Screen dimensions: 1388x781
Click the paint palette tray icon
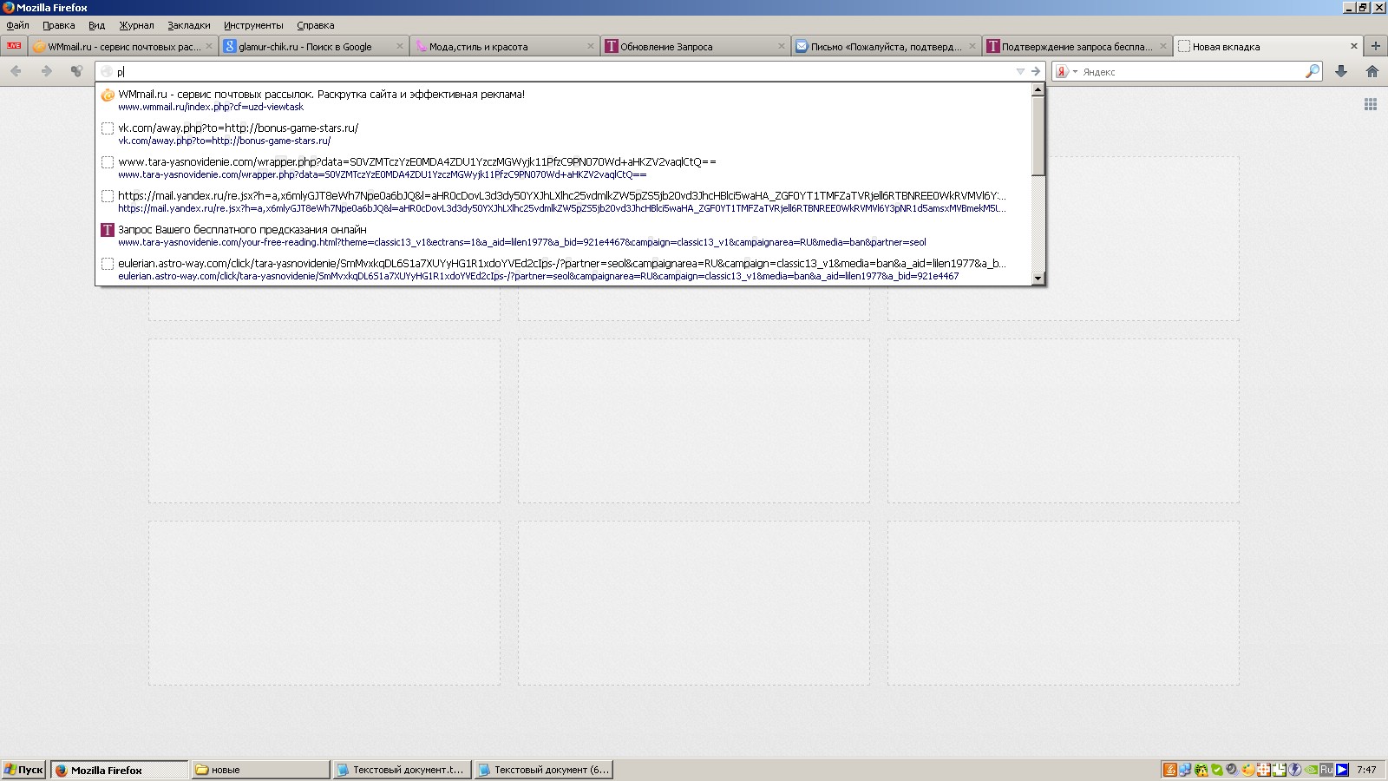[x=1247, y=770]
